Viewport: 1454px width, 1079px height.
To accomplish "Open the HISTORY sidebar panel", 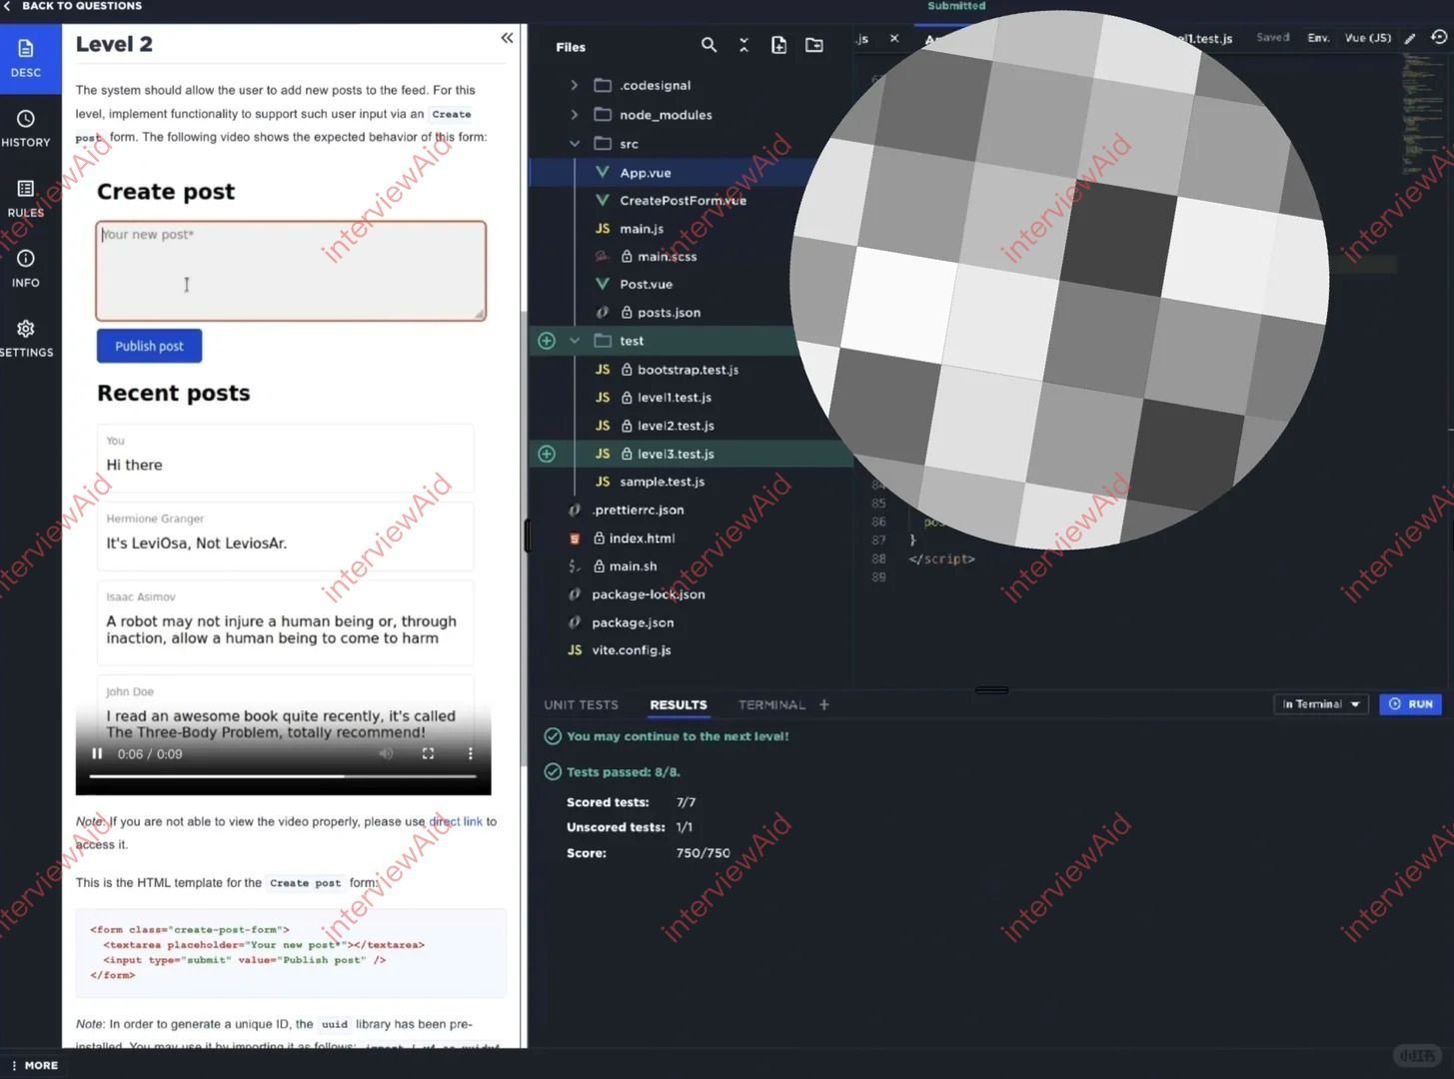I will click(x=26, y=128).
